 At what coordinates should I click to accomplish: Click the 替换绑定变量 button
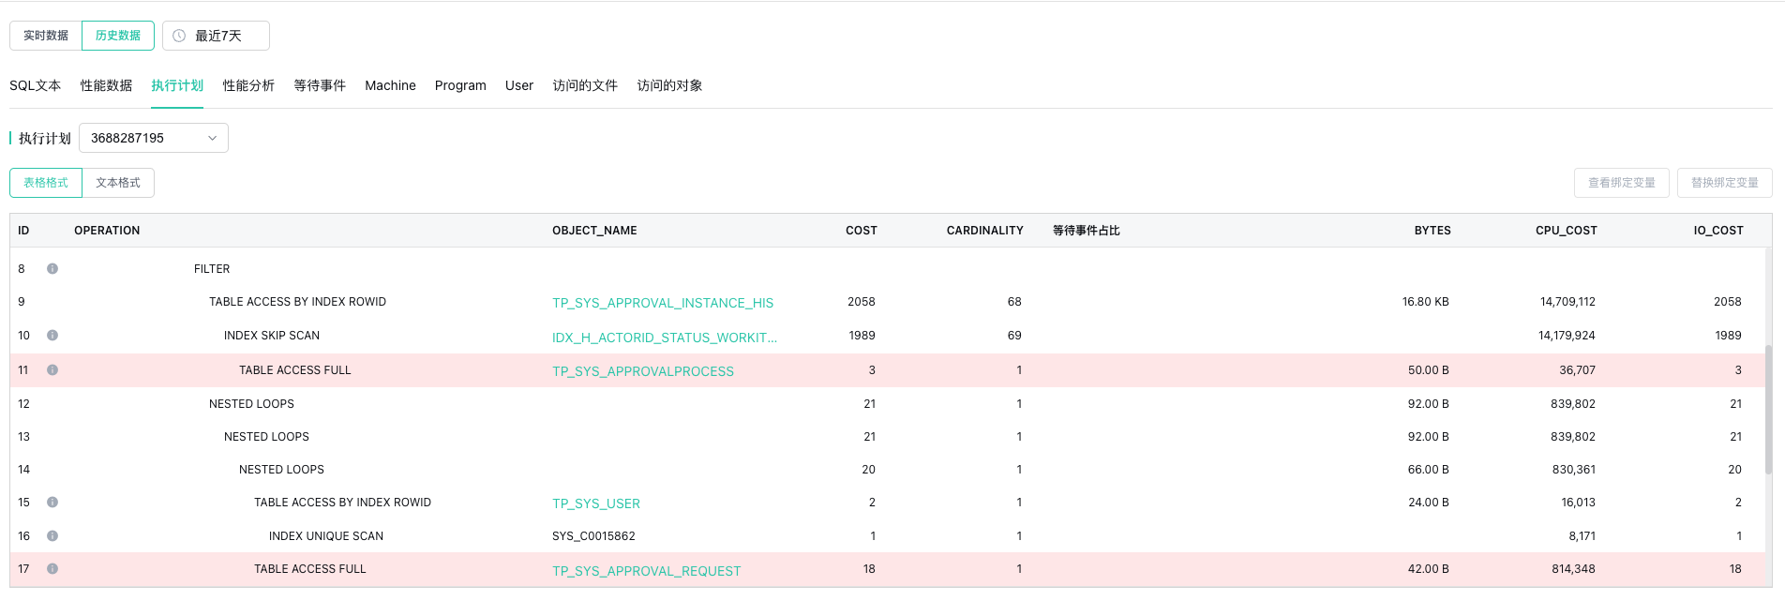pos(1725,183)
